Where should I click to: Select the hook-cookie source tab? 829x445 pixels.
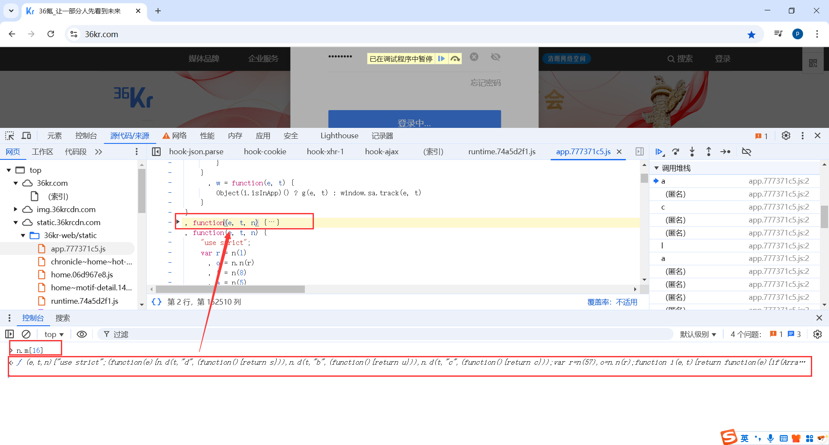265,151
